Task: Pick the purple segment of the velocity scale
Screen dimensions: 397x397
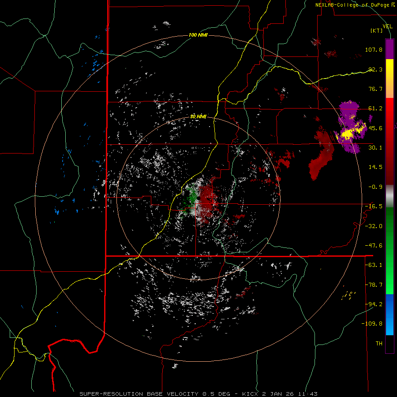Action: (x=390, y=49)
